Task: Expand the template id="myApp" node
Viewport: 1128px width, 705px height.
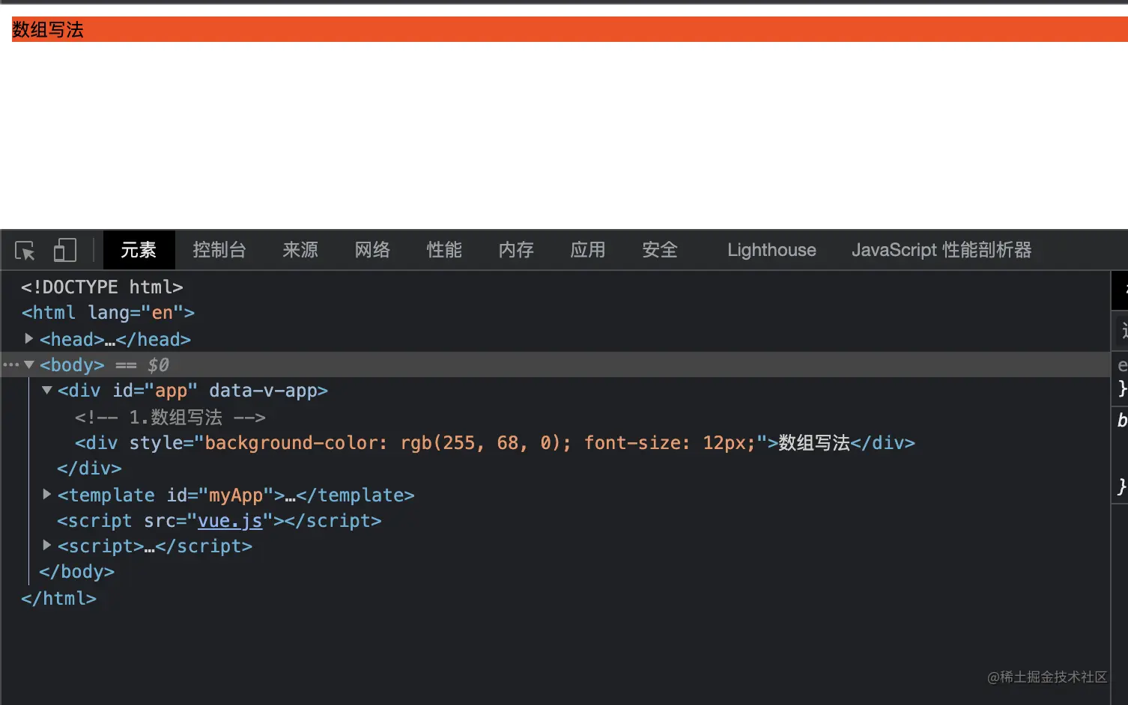Action: pos(46,495)
